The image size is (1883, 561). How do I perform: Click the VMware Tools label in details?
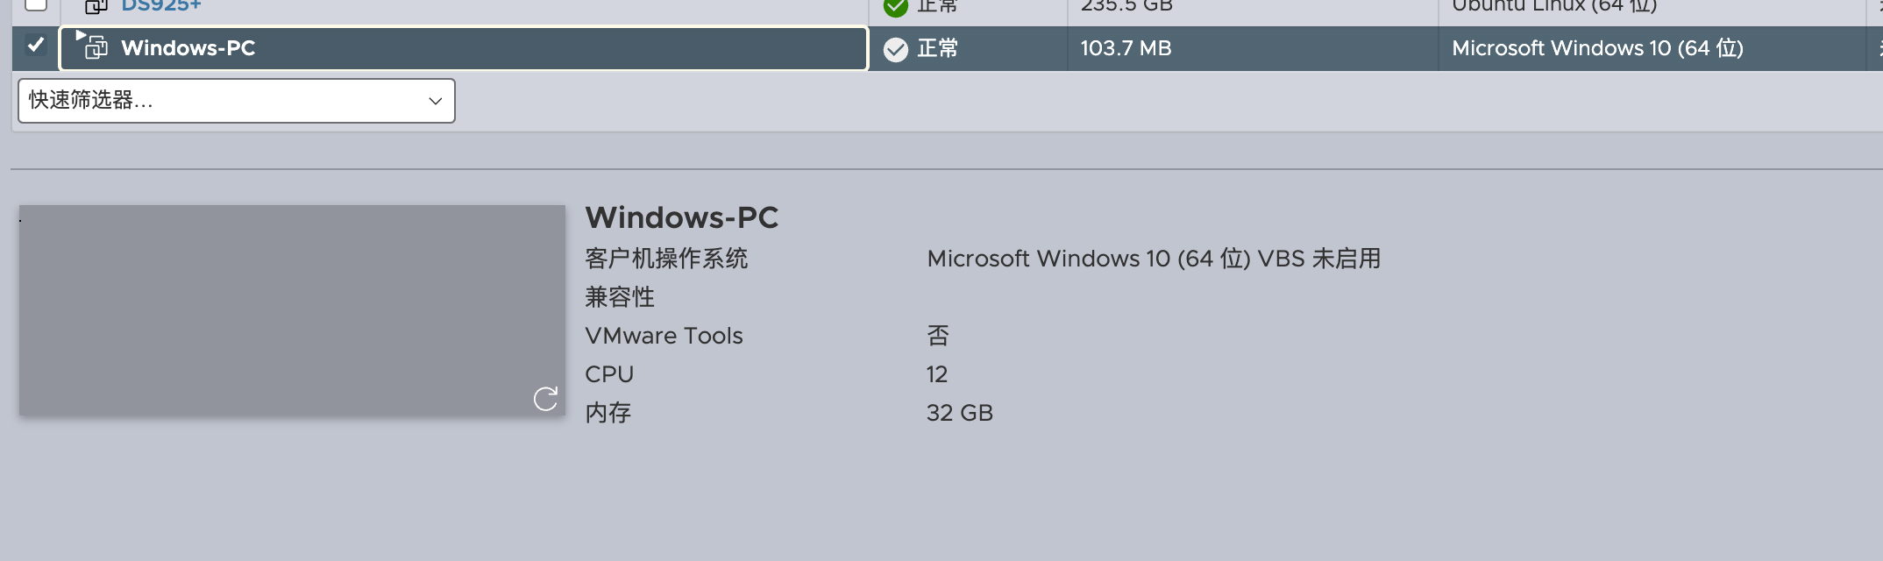click(664, 336)
